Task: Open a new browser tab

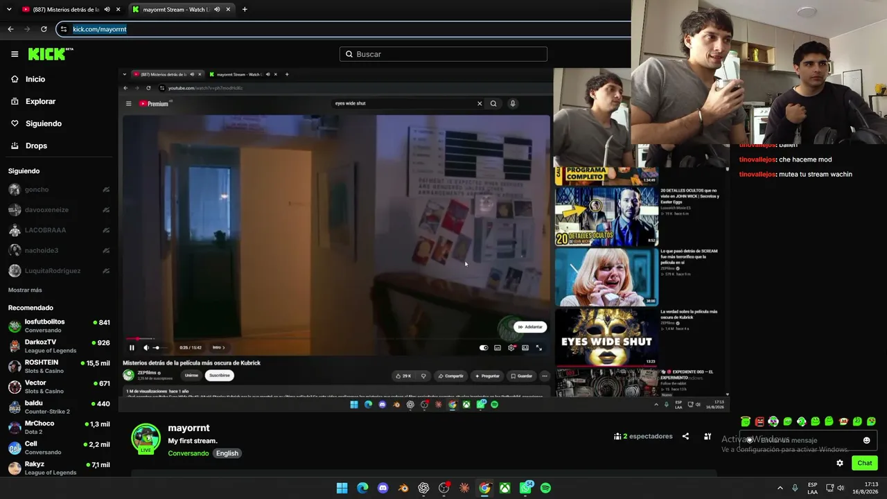Action: coord(245,10)
